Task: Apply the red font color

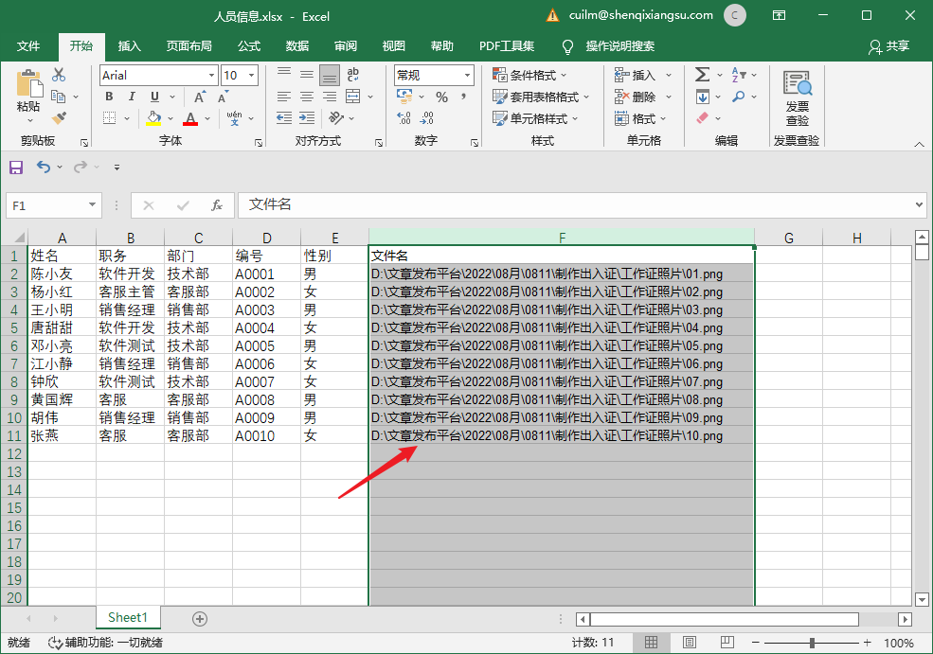Action: point(190,117)
